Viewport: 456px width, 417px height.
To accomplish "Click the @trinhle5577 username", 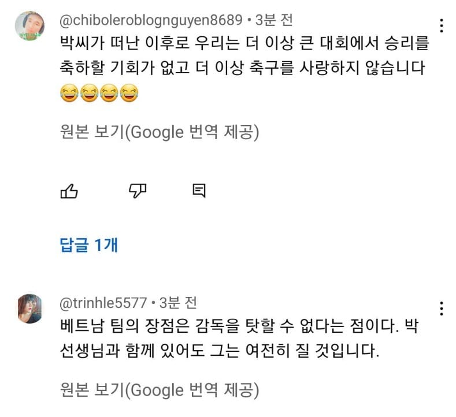I will click(103, 302).
